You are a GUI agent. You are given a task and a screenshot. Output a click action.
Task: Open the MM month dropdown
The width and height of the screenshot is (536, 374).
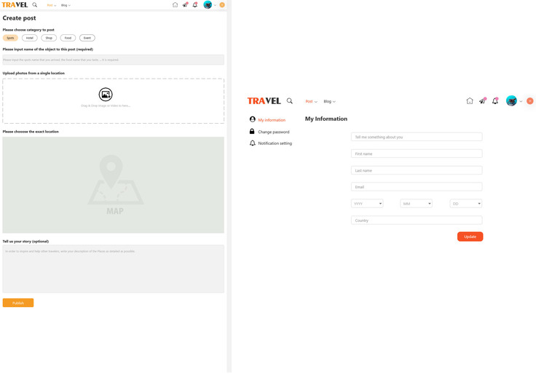pos(416,204)
